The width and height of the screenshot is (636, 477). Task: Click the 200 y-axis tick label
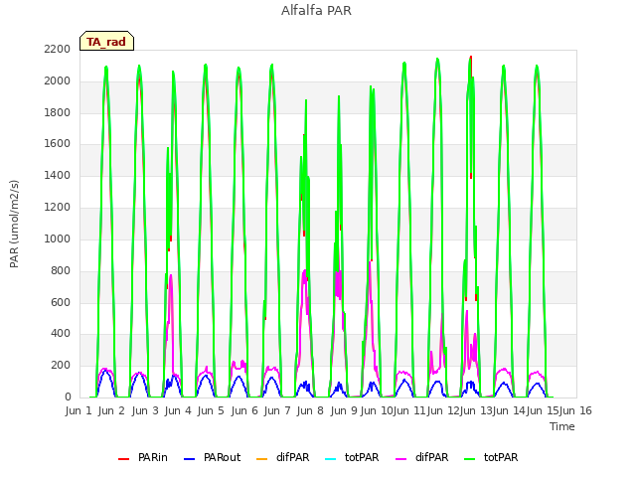61,366
